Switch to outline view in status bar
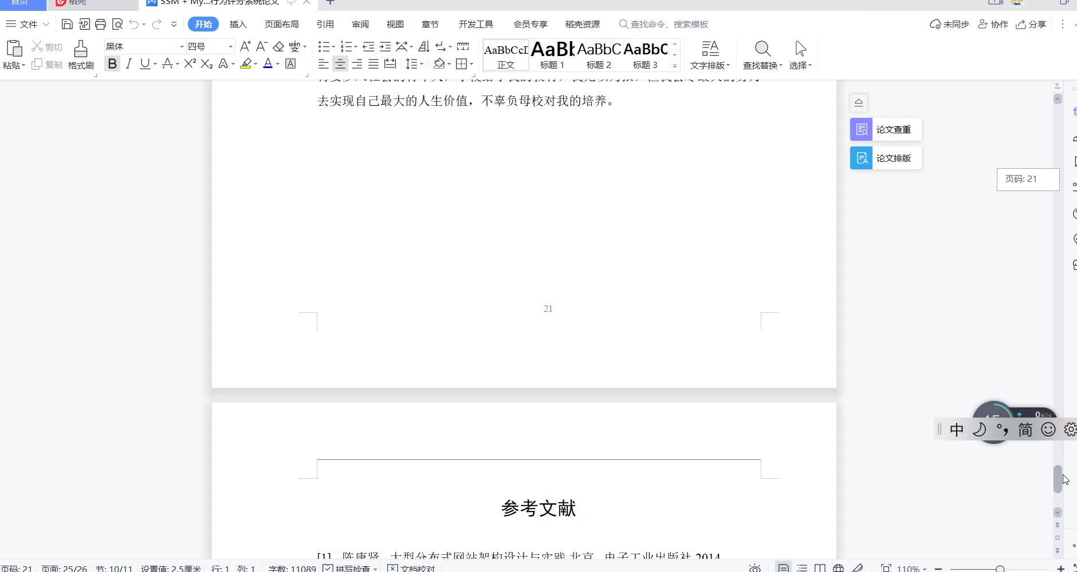 [802, 568]
